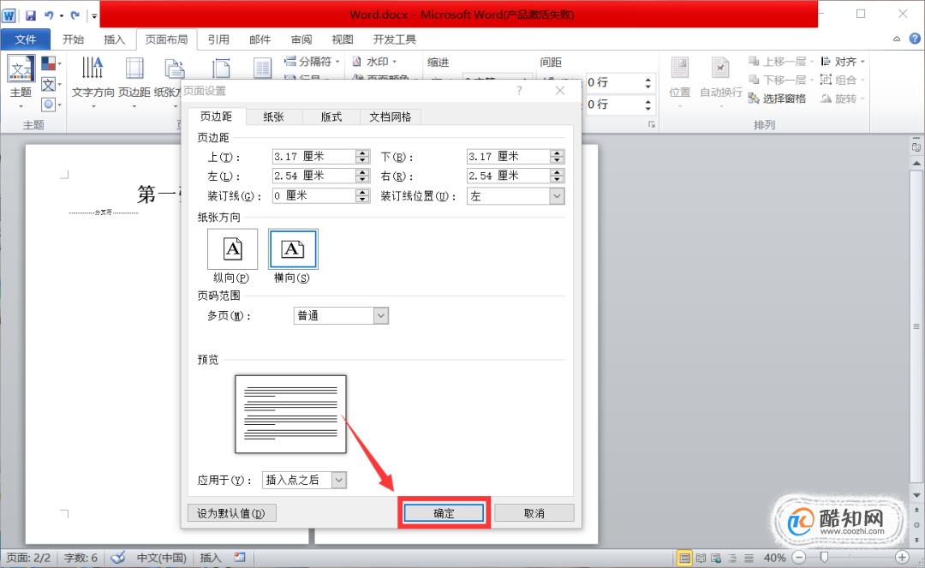The width and height of the screenshot is (925, 568).
Task: Switch to print layout view icon
Action: pyautogui.click(x=684, y=558)
